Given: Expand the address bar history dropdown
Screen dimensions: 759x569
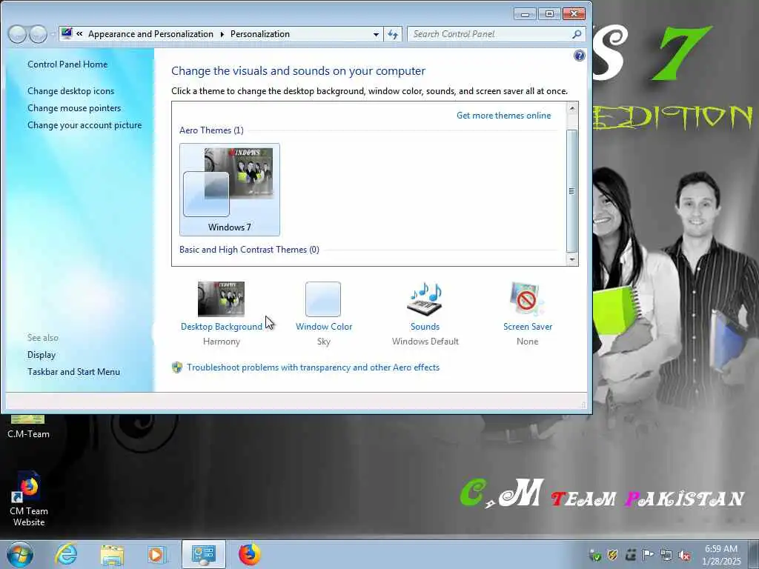Looking at the screenshot, I should click(x=376, y=34).
